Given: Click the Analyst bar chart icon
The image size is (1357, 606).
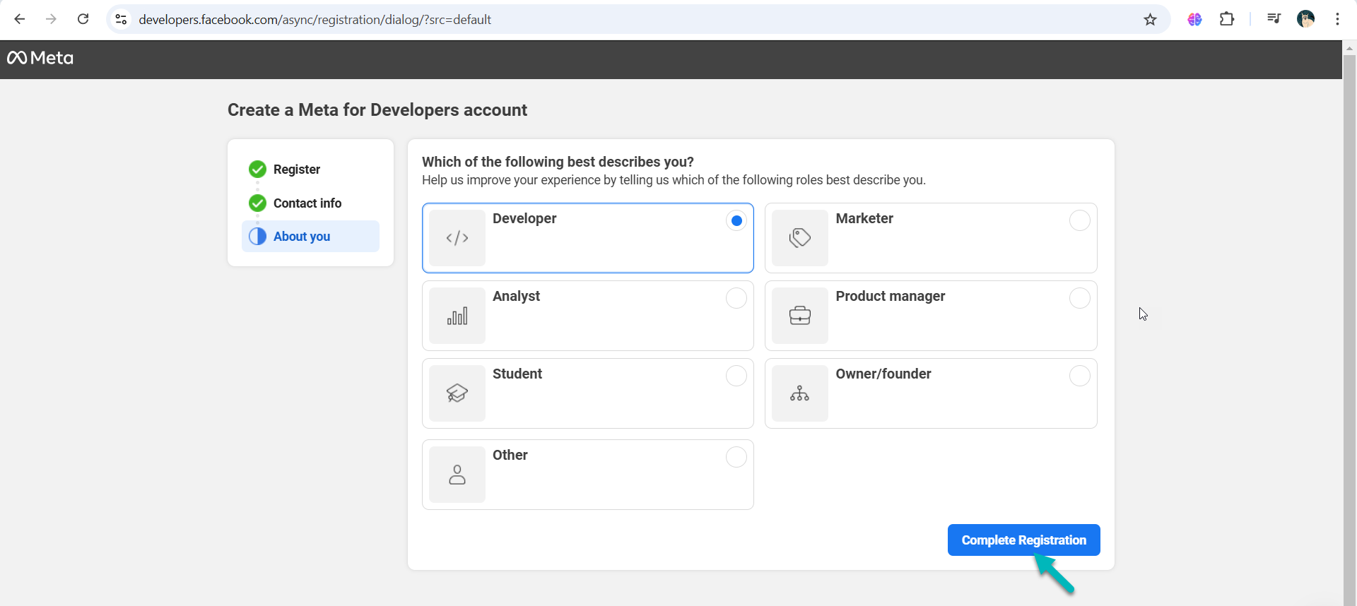Looking at the screenshot, I should click(x=457, y=316).
